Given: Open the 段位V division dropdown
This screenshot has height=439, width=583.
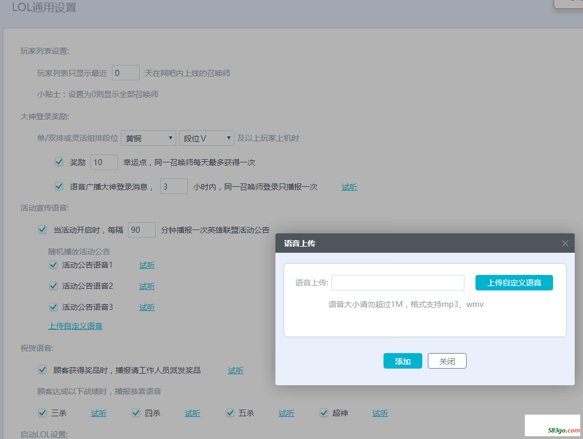Looking at the screenshot, I should 206,138.
